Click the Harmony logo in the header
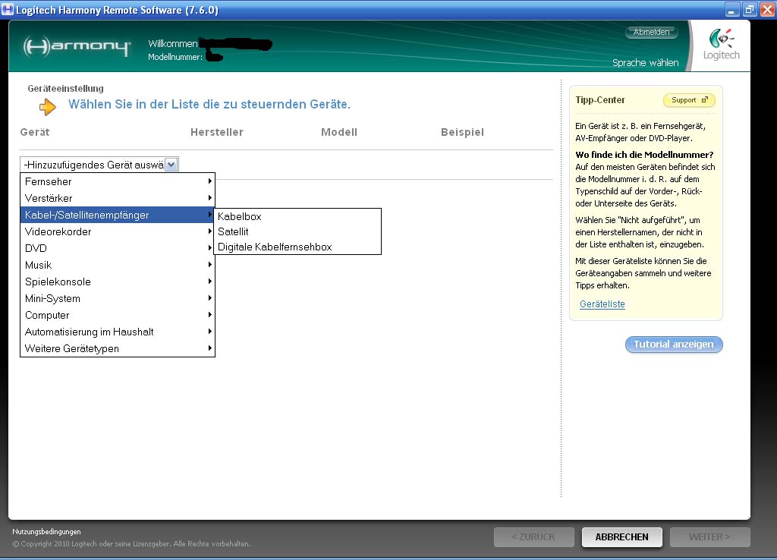This screenshot has width=777, height=560. point(77,46)
